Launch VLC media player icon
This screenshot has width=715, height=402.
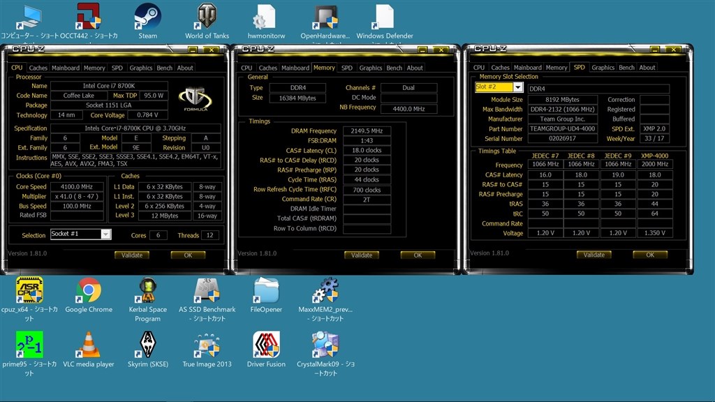click(89, 345)
